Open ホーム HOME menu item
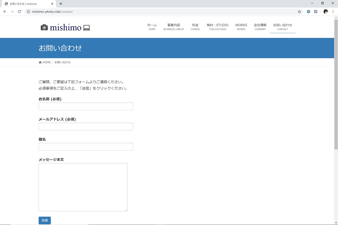338x225 pixels. [152, 27]
